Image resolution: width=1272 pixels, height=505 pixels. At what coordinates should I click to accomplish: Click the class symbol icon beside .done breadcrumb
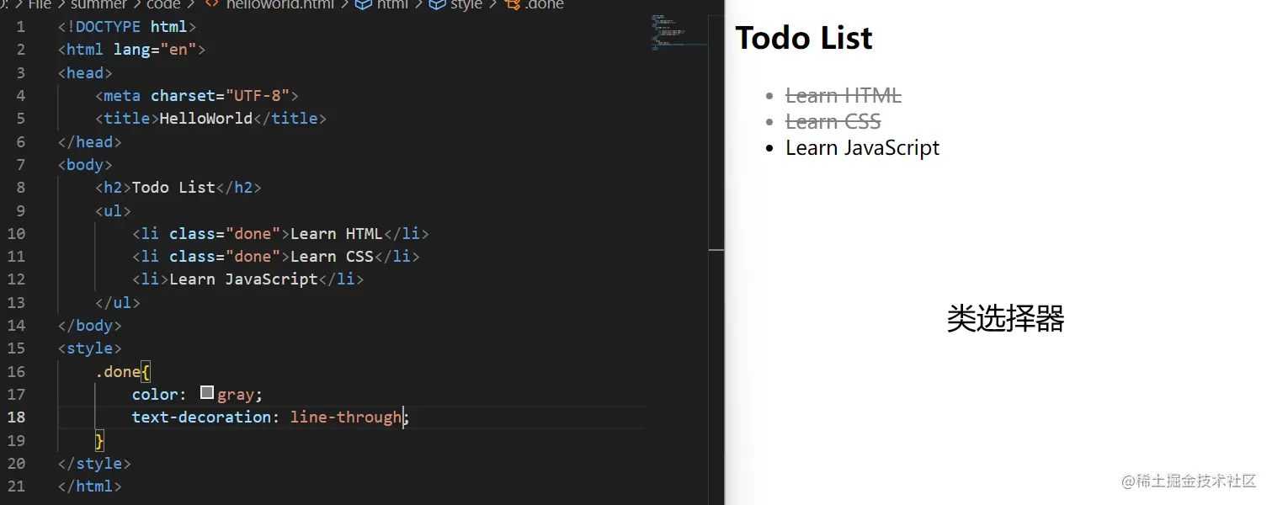coord(512,4)
